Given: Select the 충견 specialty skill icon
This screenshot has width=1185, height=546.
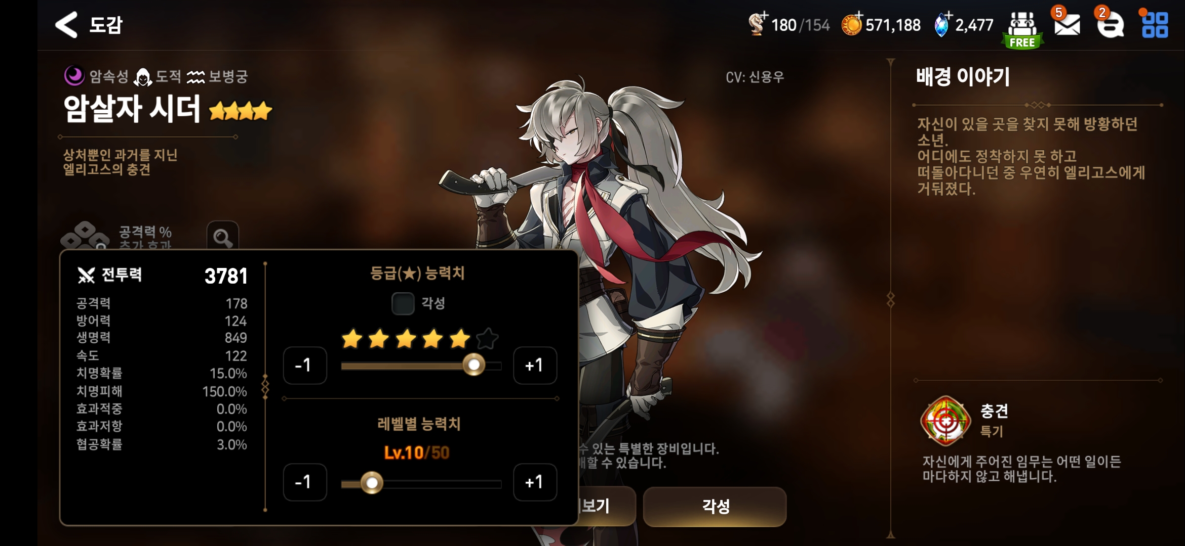Looking at the screenshot, I should [945, 421].
